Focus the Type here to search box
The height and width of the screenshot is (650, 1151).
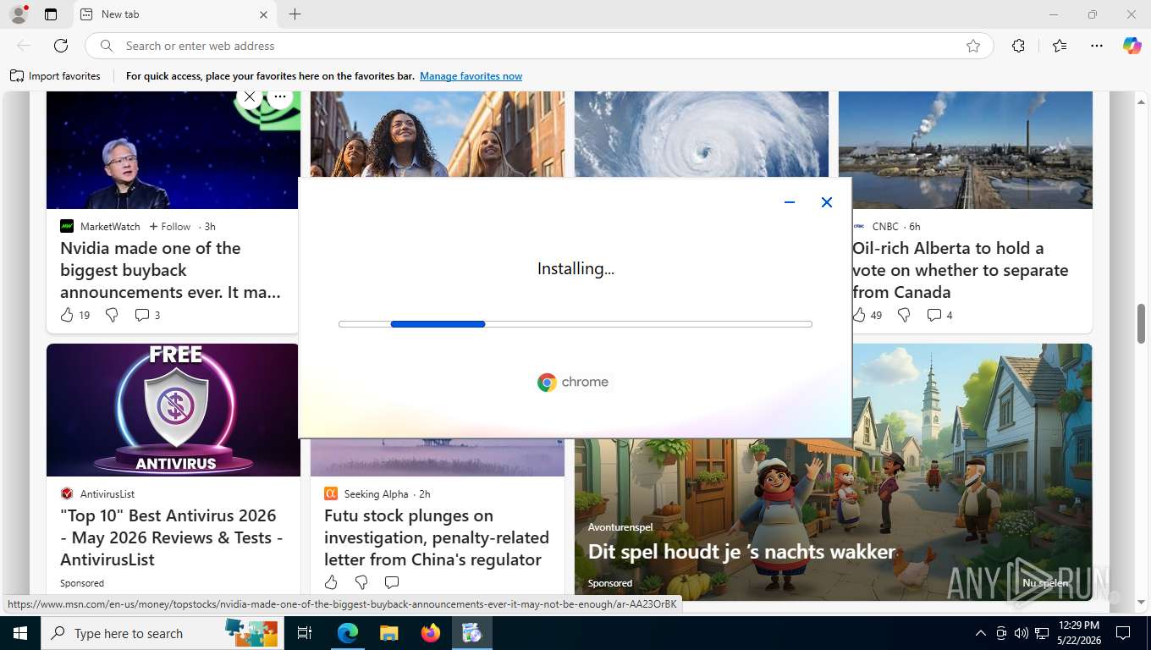coord(161,633)
